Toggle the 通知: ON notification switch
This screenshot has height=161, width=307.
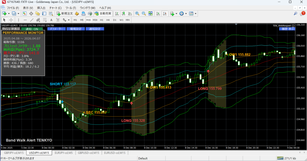coord(32,29)
